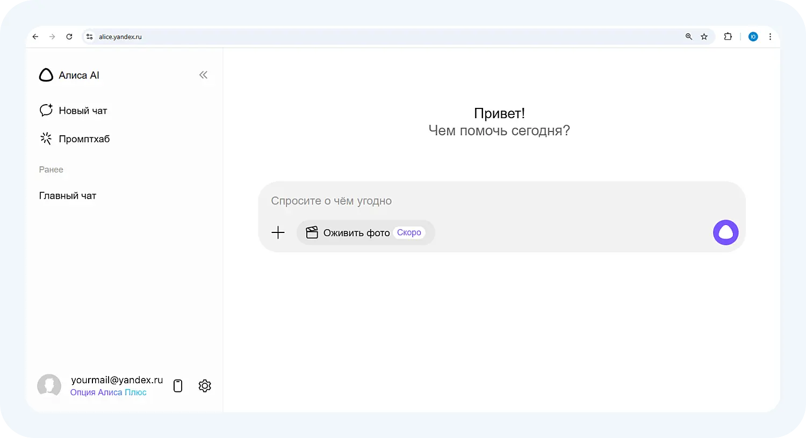806x438 pixels.
Task: Reload the page with refresh icon
Action: click(69, 36)
